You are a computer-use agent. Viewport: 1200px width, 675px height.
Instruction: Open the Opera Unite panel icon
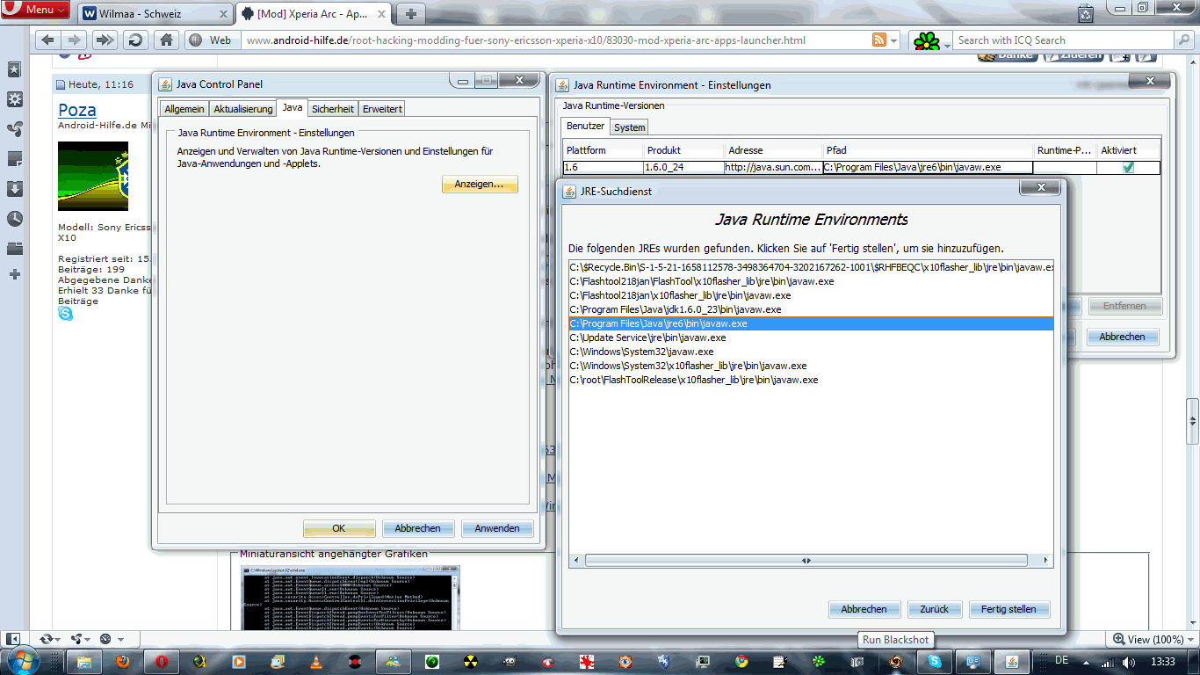pyautogui.click(x=14, y=129)
